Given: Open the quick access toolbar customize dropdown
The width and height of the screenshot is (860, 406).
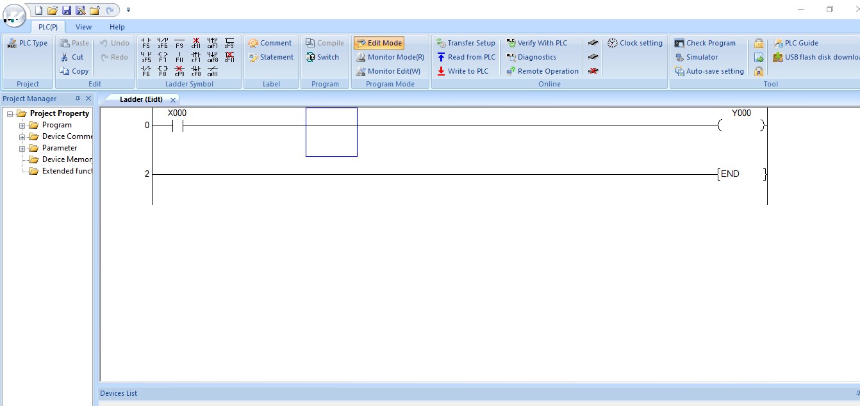Looking at the screenshot, I should click(x=129, y=10).
